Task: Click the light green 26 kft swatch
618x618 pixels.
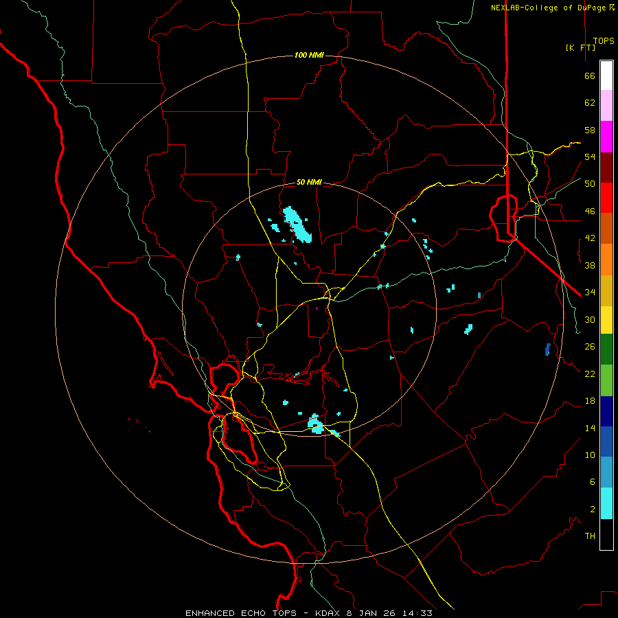Action: (606, 380)
